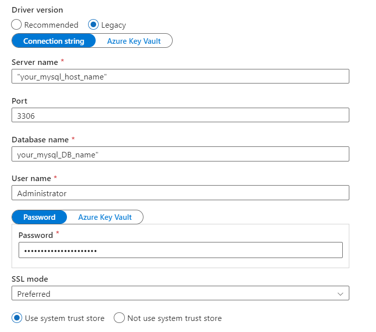Open the SSL mode Preferred dropdown
376x332 pixels.
tap(180, 293)
